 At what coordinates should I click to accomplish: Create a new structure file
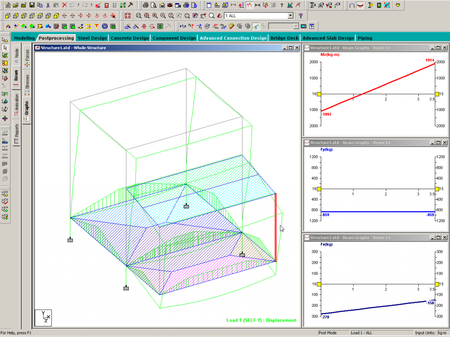tap(8, 5)
